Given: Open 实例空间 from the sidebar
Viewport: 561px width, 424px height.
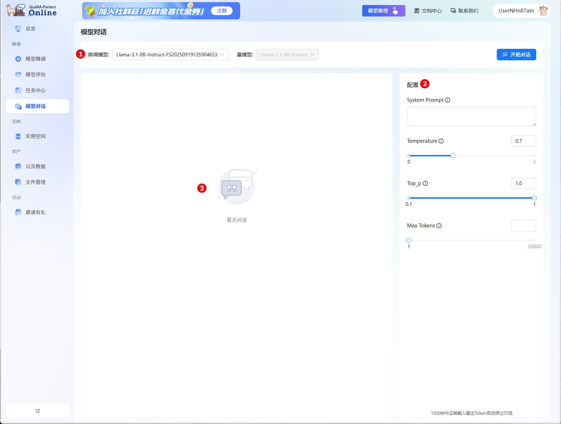Looking at the screenshot, I should 36,136.
